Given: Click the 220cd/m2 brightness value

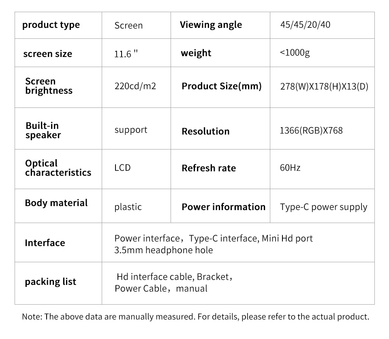Looking at the screenshot, I should pos(135,86).
